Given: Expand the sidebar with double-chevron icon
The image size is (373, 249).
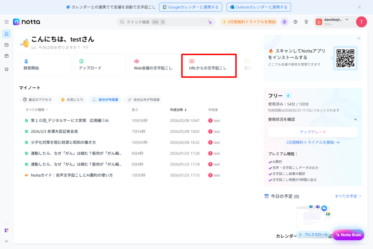Looking at the screenshot, I should pos(7,241).
